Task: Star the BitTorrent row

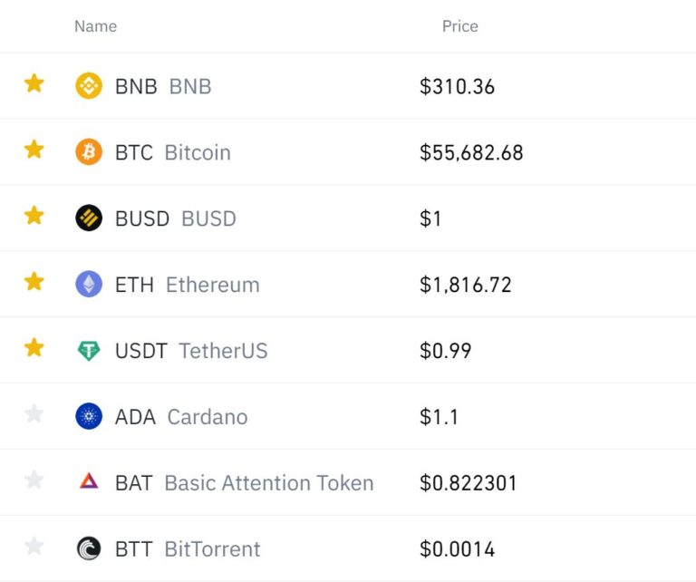Action: 34,546
